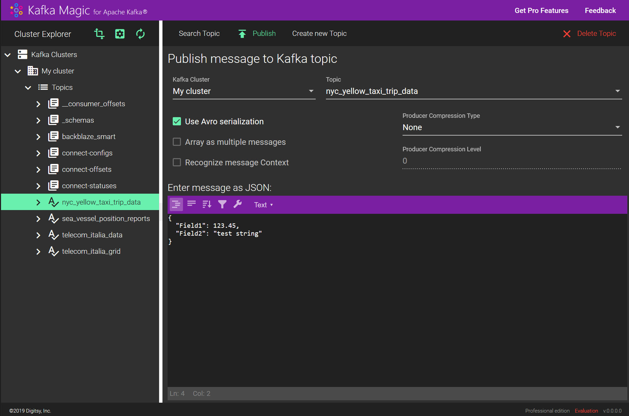629x416 pixels.
Task: Switch to Search Topic tab
Action: point(199,33)
